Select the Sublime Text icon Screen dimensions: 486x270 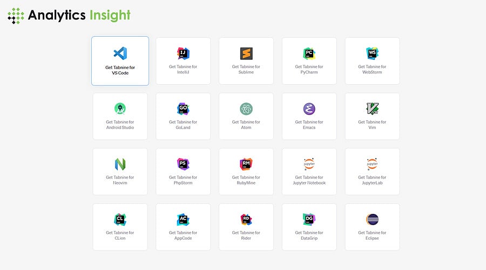(246, 53)
